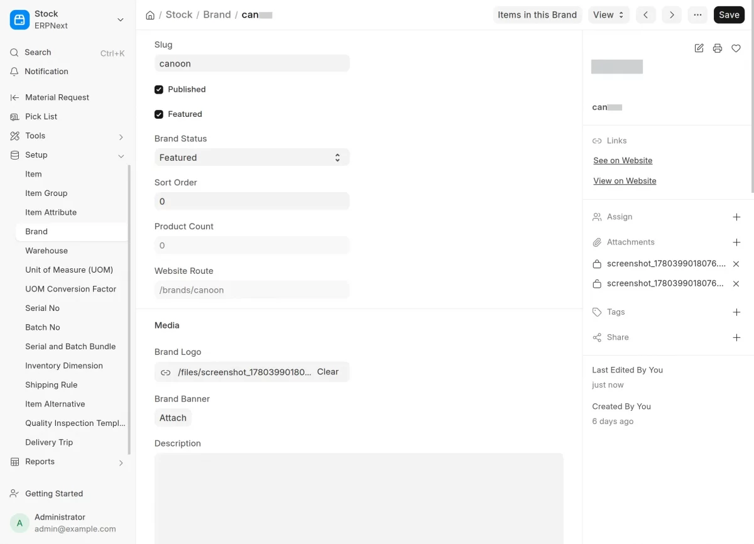754x544 pixels.
Task: Click the edit icon in the side panel
Action: tap(699, 48)
